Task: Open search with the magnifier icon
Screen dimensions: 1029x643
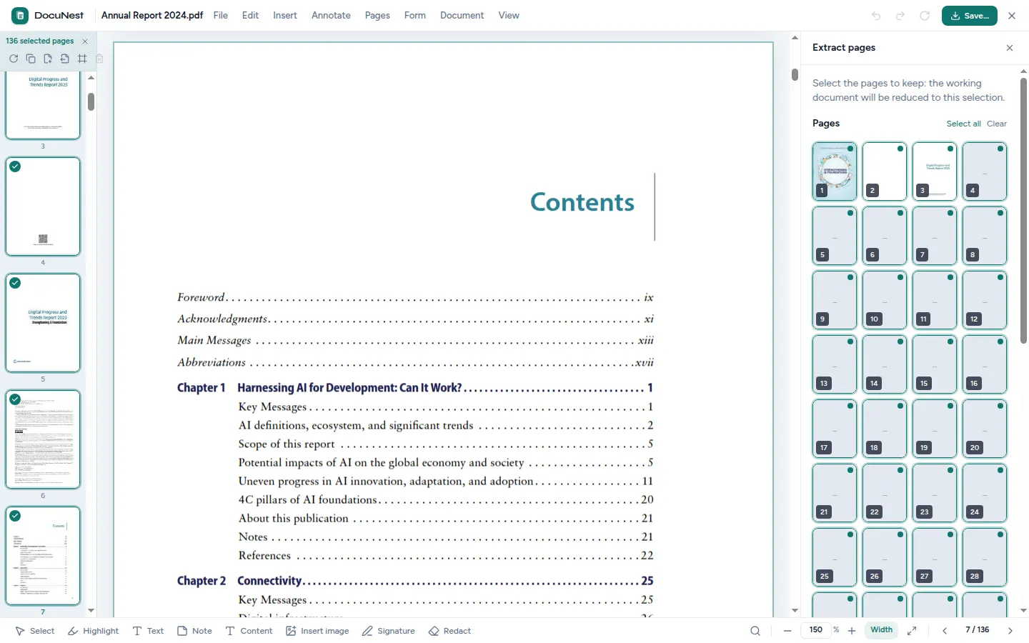Action: click(x=755, y=631)
